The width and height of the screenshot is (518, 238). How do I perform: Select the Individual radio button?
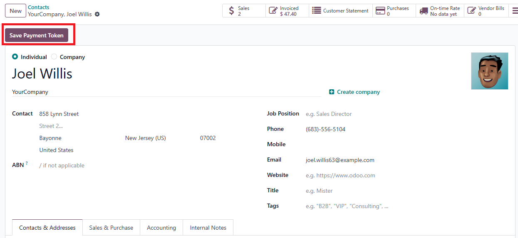point(15,57)
